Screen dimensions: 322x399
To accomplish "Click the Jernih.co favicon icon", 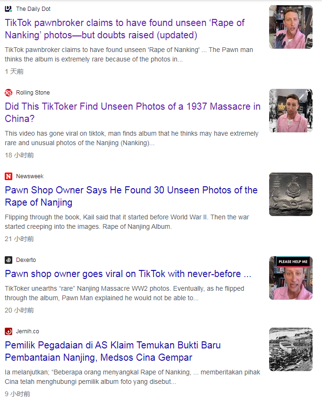I will (8, 331).
